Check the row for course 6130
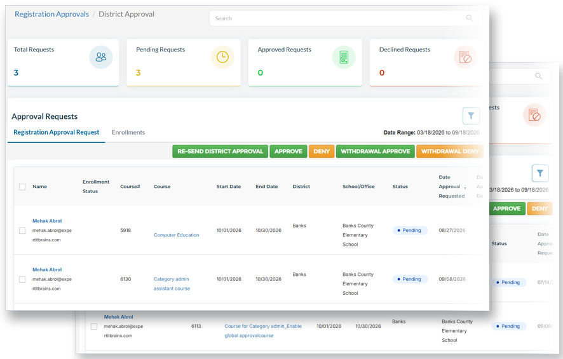This screenshot has height=359, width=563. point(22,280)
